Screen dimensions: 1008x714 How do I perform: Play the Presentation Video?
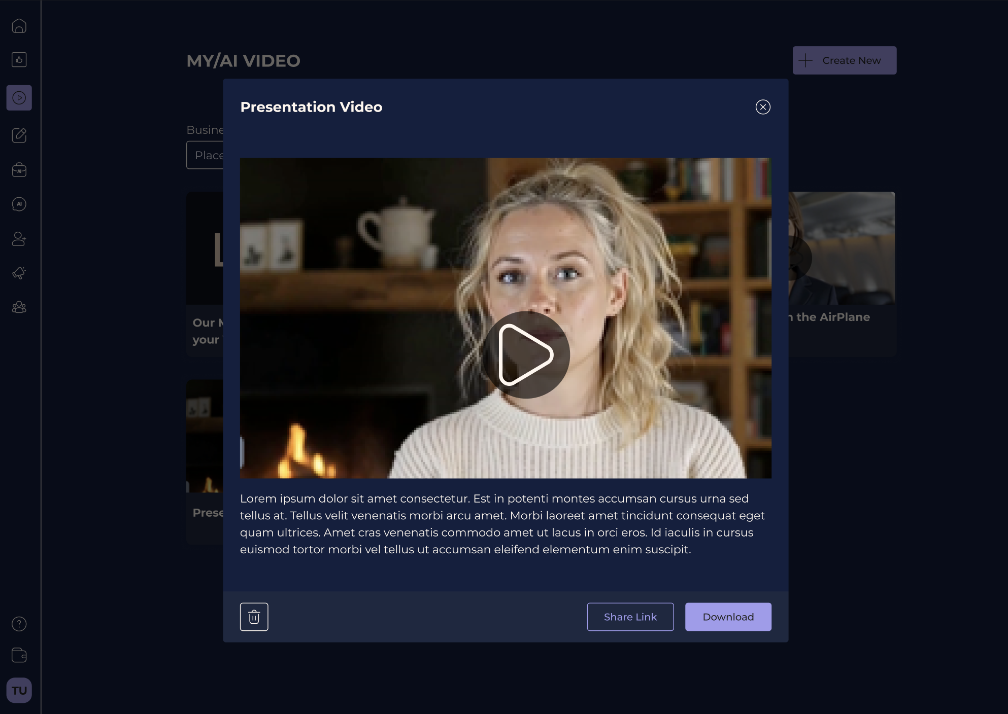[525, 355]
